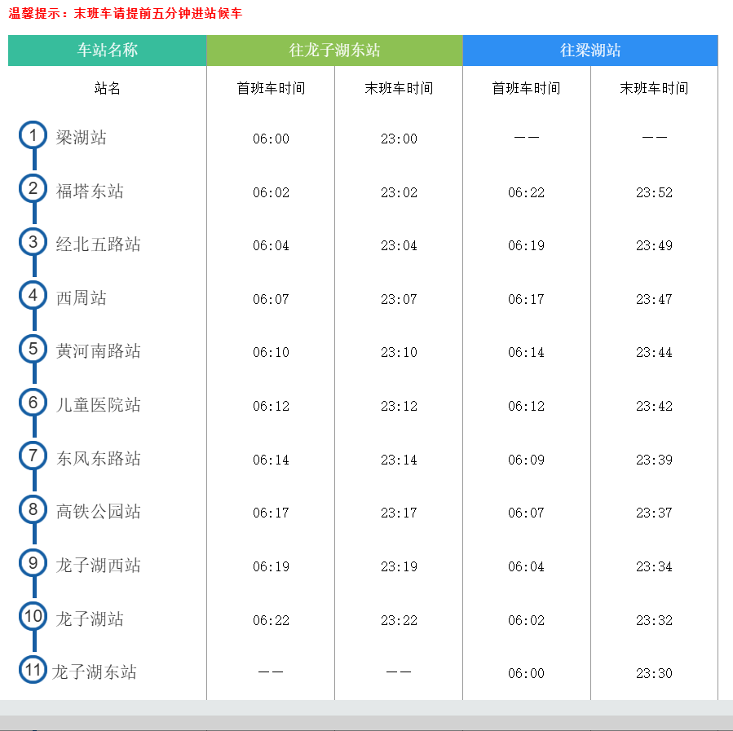Select the 东风东路站 station name
The height and width of the screenshot is (731, 733).
click(98, 458)
